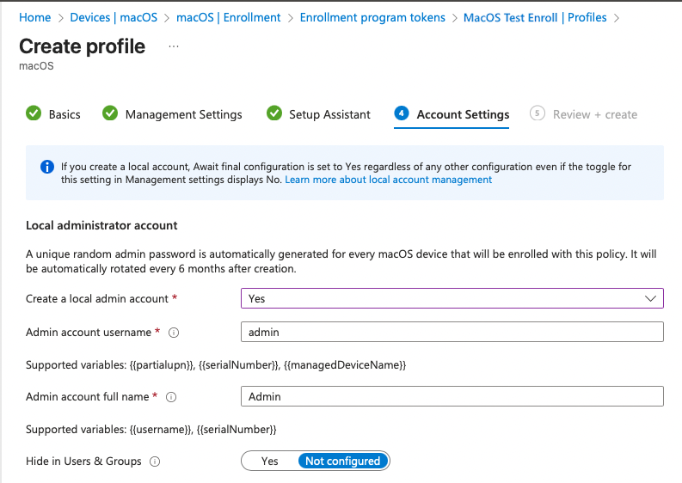
Task: Select Not configured for Hide in Users & Groups
Action: click(342, 462)
